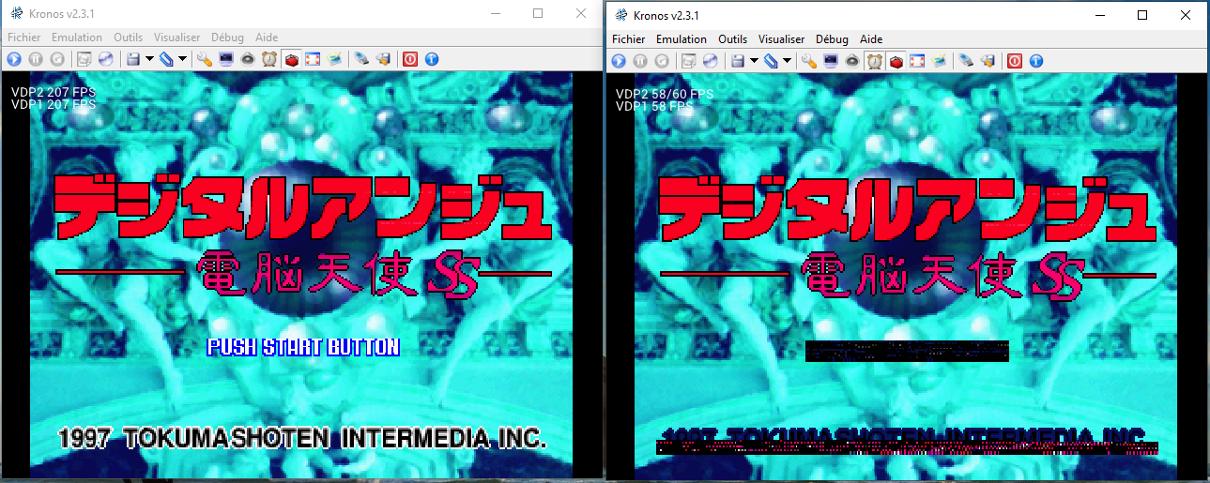Take a screenshot using right window picture icon
The image size is (1210, 483).
(939, 60)
